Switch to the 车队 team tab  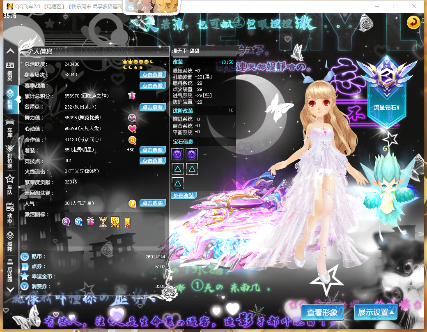point(10,184)
